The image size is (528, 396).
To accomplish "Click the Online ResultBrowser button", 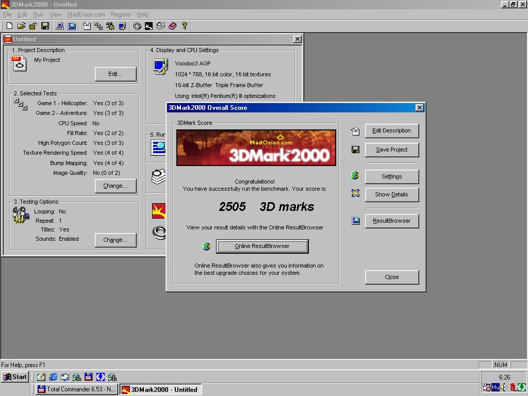I will tap(262, 246).
